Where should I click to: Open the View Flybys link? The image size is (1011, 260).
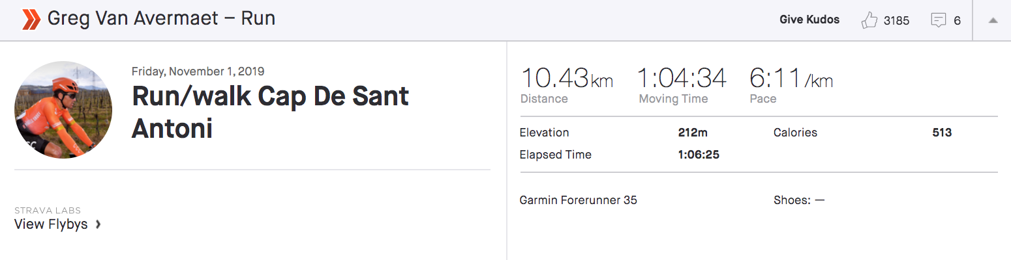[51, 224]
